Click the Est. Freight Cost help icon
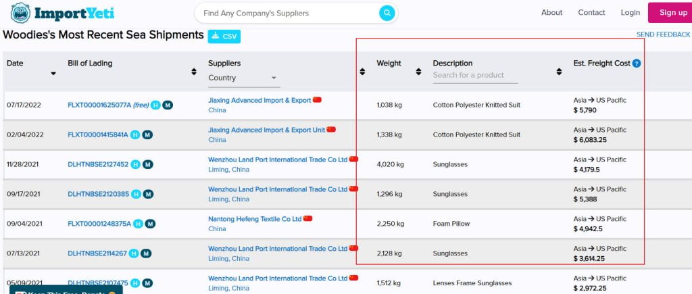This screenshot has height=294, width=692. coord(637,64)
